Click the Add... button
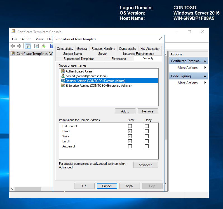 coord(125,111)
